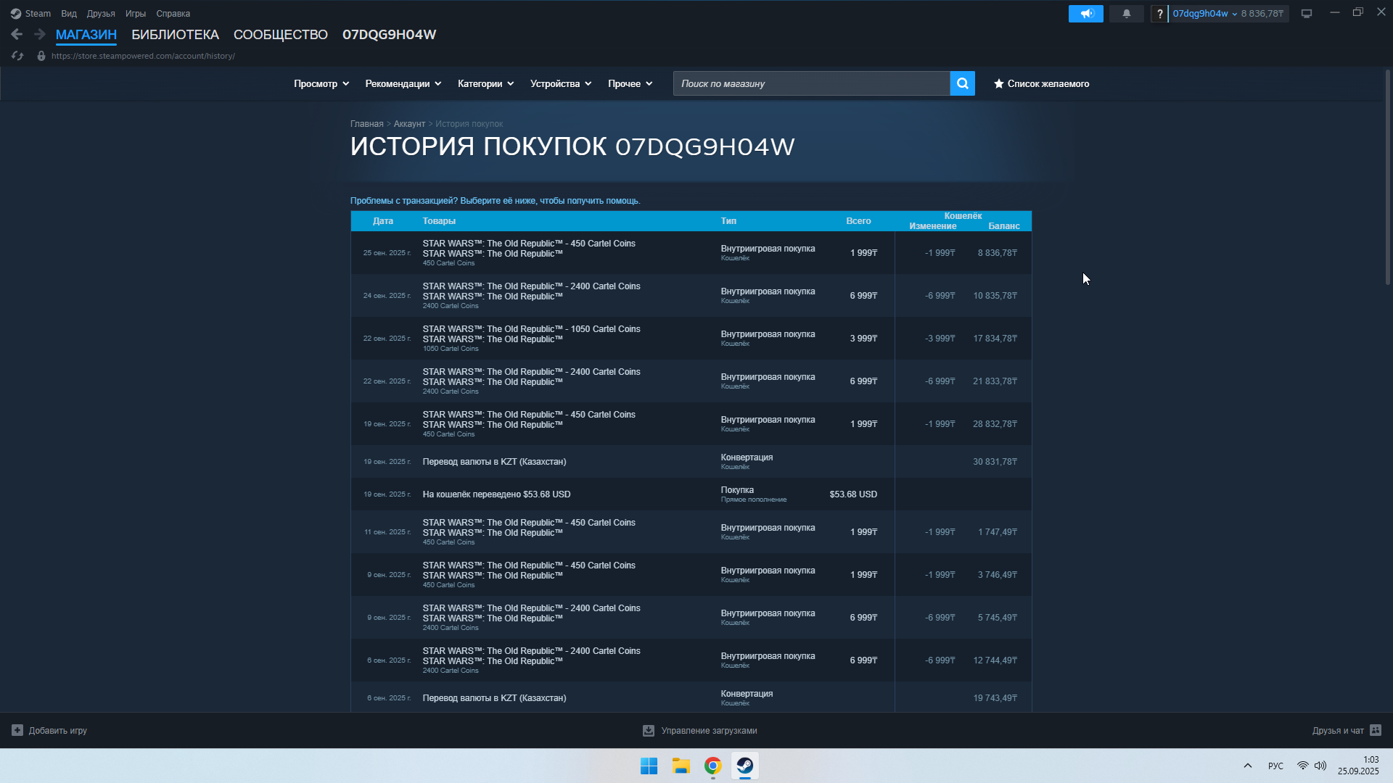Open the Друзья menu
Screen dimensions: 1393x783
pyautogui.click(x=101, y=14)
